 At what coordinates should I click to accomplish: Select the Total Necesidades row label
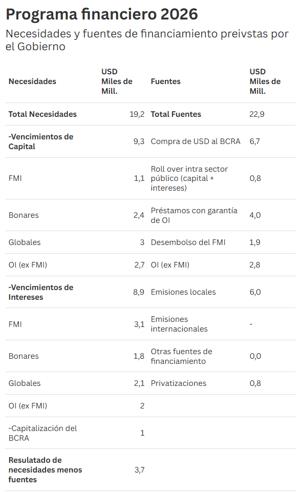pos(42,114)
